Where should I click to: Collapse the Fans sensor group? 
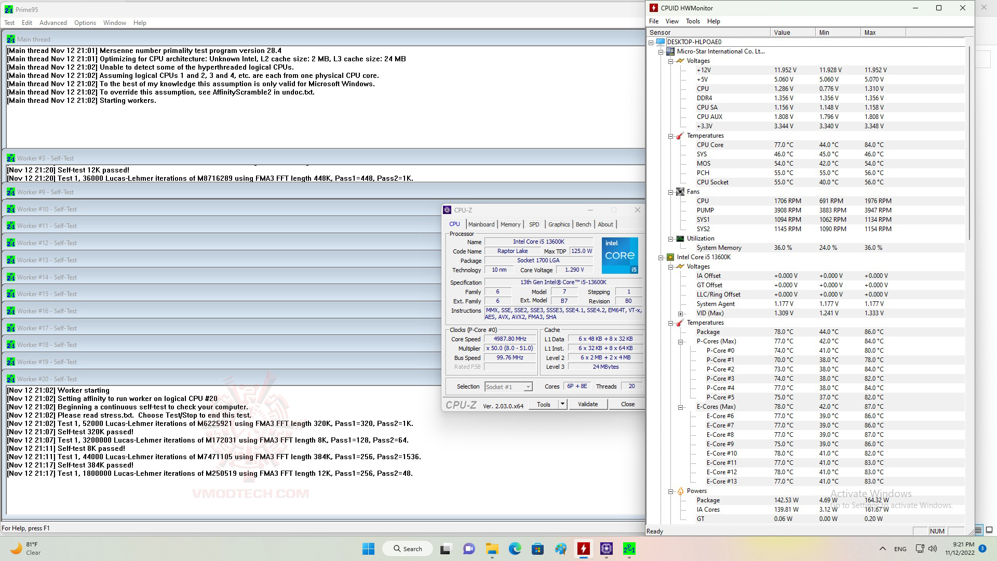pyautogui.click(x=670, y=192)
